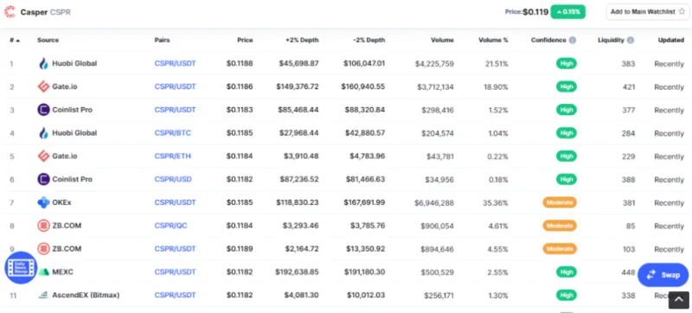Open the Liquidity info tooltip icon

pyautogui.click(x=631, y=40)
